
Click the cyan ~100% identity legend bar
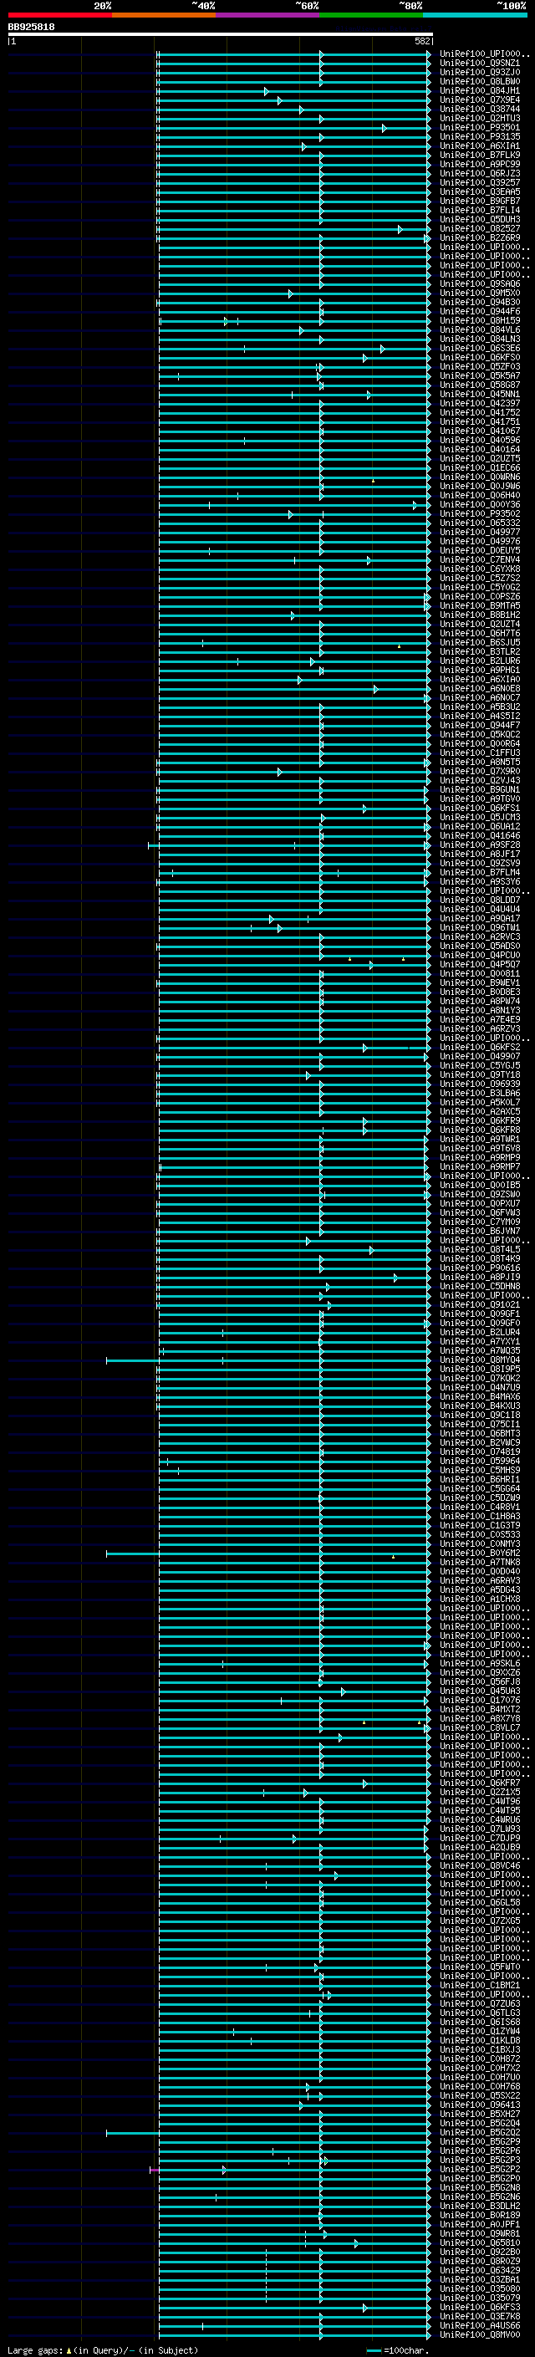pyautogui.click(x=475, y=15)
